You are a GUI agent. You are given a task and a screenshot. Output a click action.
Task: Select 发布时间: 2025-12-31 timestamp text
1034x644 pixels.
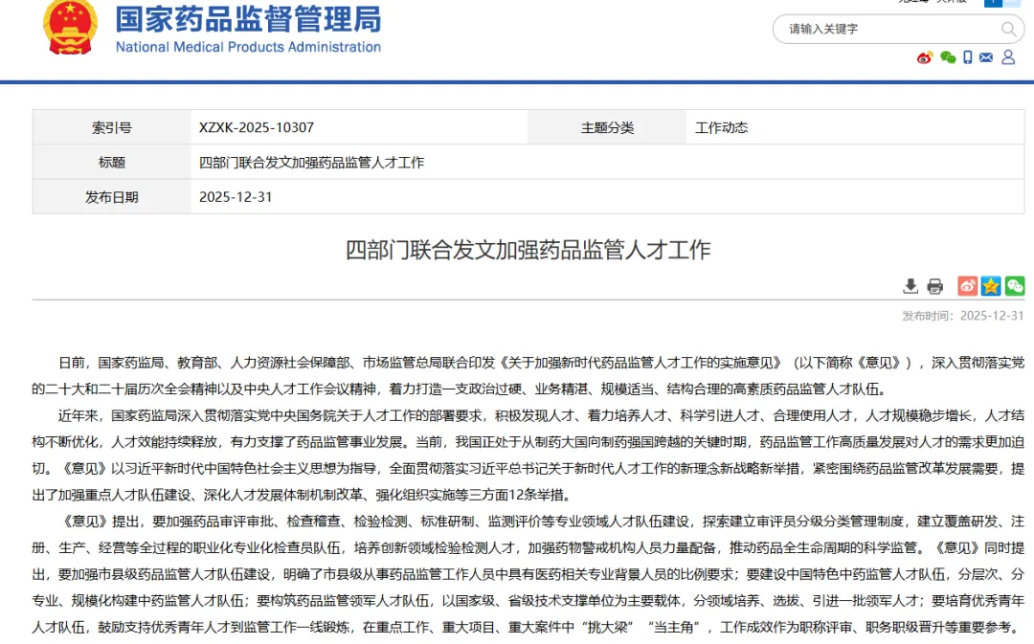(x=963, y=316)
